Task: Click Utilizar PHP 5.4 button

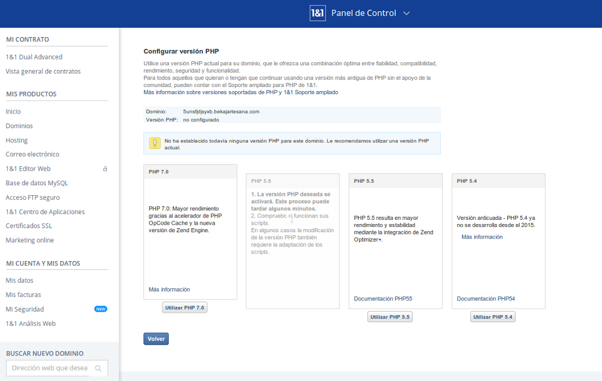Action: point(493,317)
